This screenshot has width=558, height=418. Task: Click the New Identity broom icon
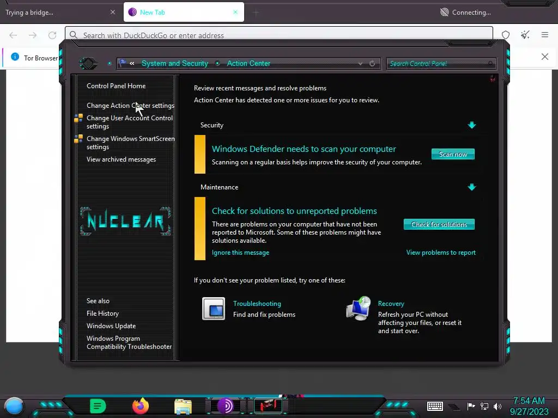(x=525, y=35)
